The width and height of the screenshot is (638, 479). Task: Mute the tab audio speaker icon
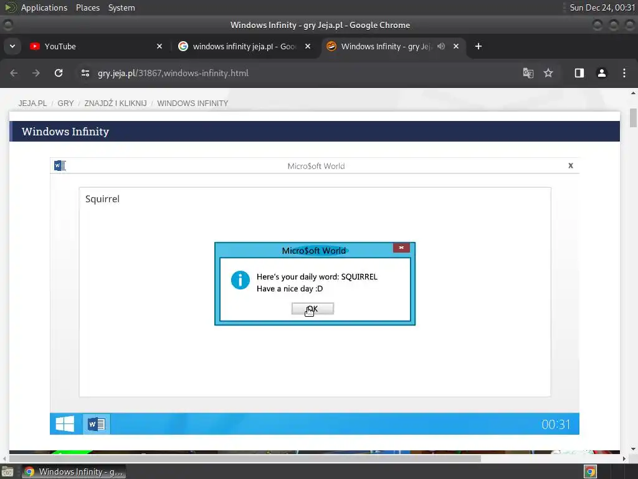point(441,46)
